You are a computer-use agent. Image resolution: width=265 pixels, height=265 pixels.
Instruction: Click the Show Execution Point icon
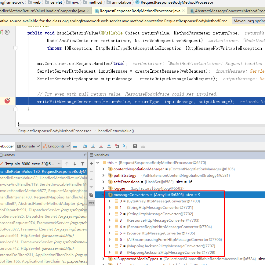75,146
